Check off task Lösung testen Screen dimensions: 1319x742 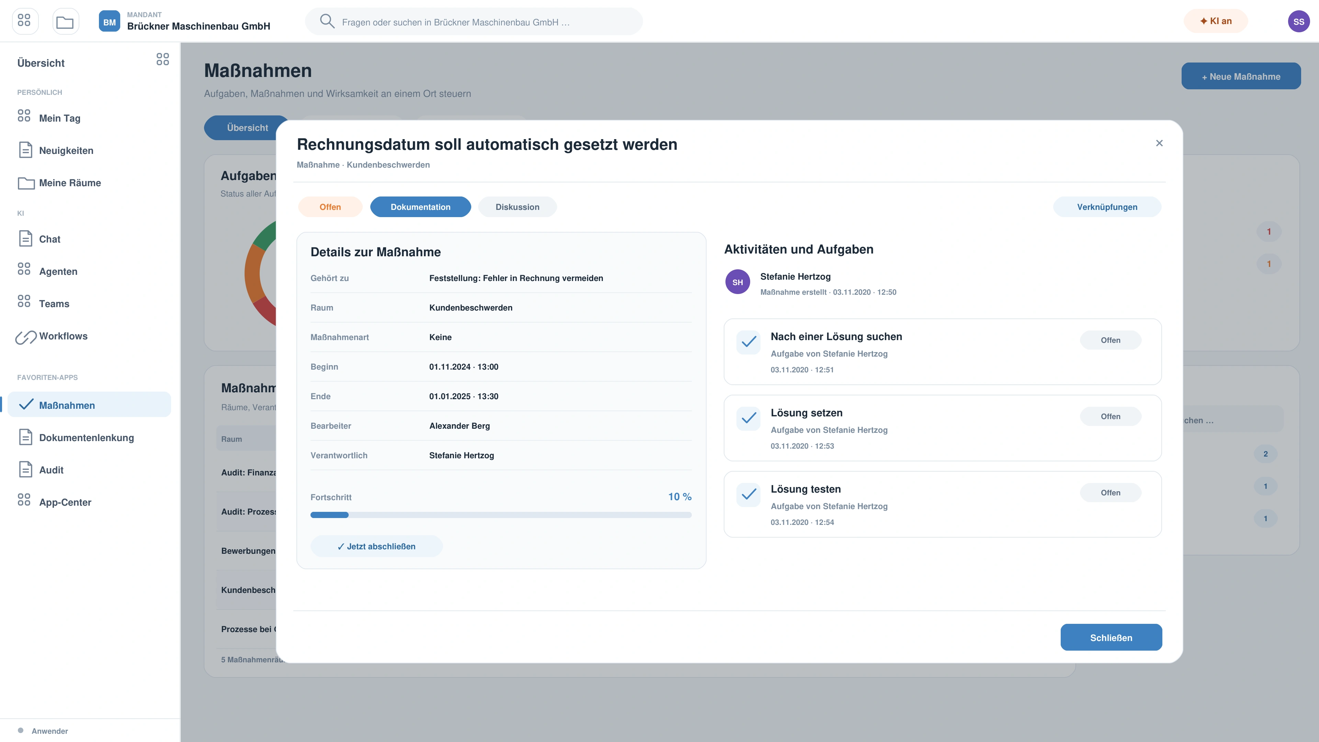[748, 494]
